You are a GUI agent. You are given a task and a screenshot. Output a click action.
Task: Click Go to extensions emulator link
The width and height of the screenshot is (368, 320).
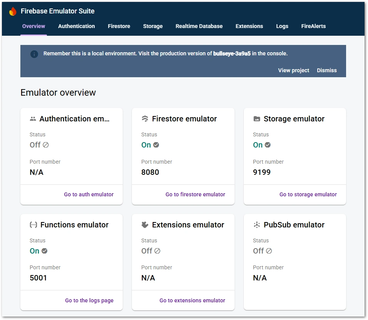(192, 300)
